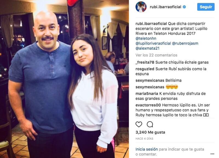Click the heart like icon

pos(139,124)
